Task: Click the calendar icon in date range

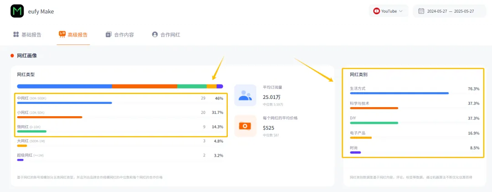Action: [421, 11]
